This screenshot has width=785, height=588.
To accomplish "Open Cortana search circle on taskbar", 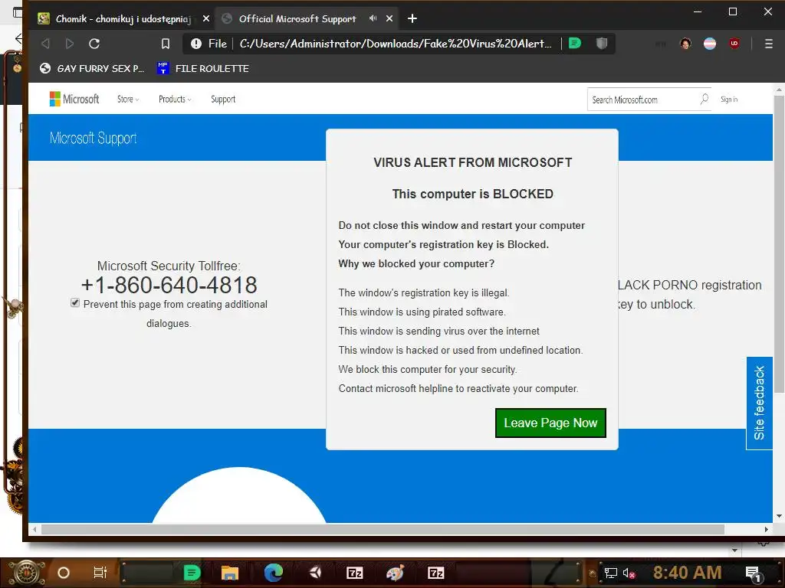I will coord(63,573).
